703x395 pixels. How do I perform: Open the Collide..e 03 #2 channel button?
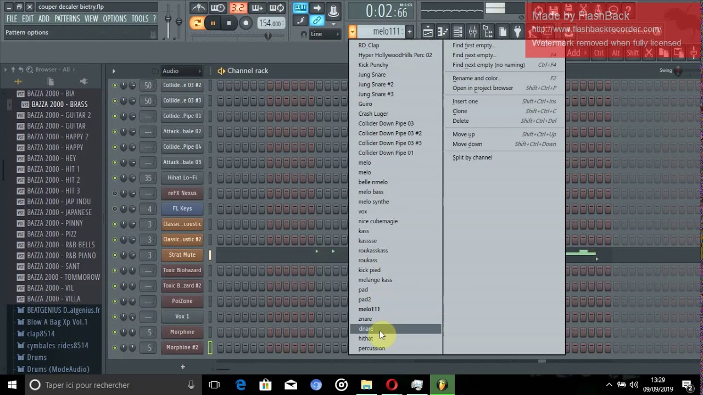[182, 85]
